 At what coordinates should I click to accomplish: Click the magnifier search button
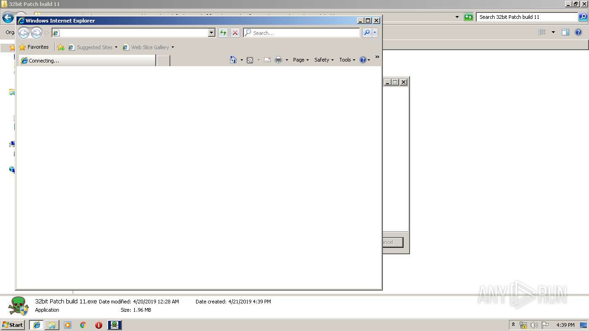(x=367, y=33)
